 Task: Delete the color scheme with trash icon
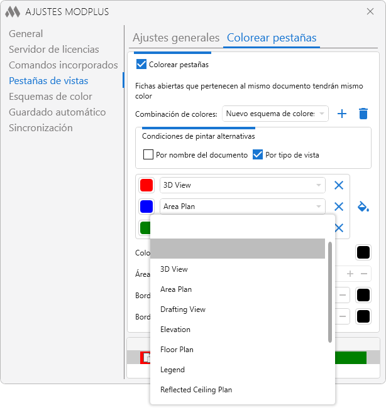pyautogui.click(x=363, y=114)
